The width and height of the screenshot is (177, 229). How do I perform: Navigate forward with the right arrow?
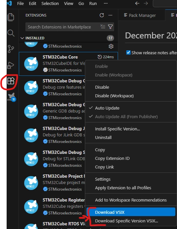pos(146,3)
